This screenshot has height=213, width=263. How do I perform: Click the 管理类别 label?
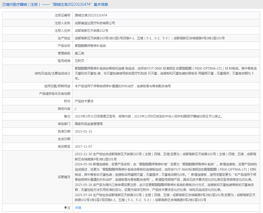(x=64, y=53)
